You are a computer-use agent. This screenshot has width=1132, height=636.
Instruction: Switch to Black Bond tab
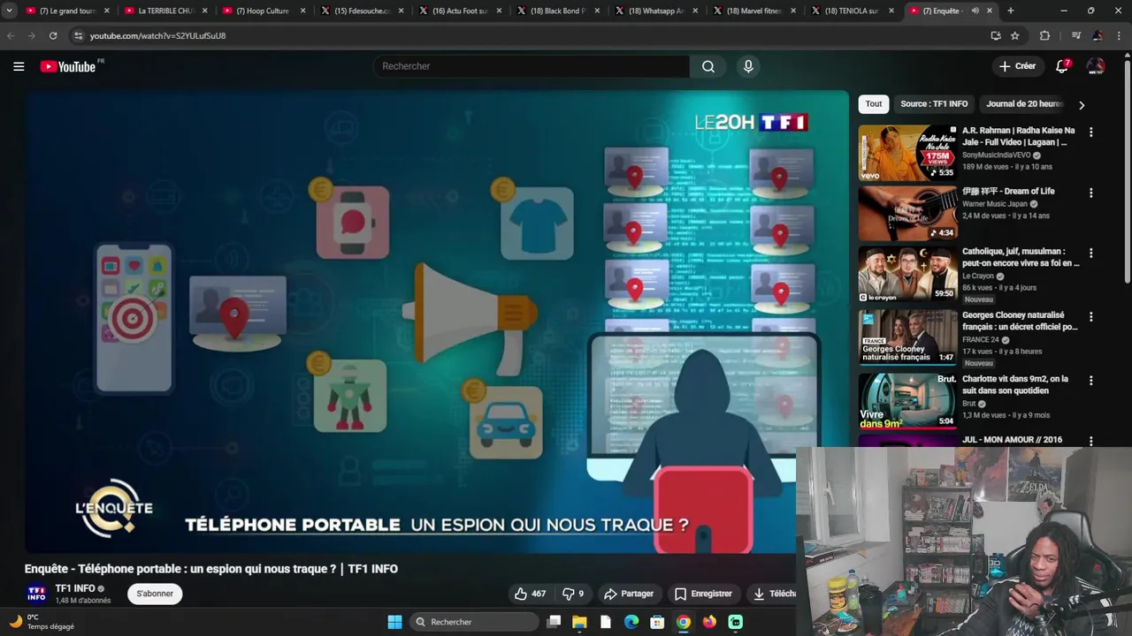coord(557,11)
